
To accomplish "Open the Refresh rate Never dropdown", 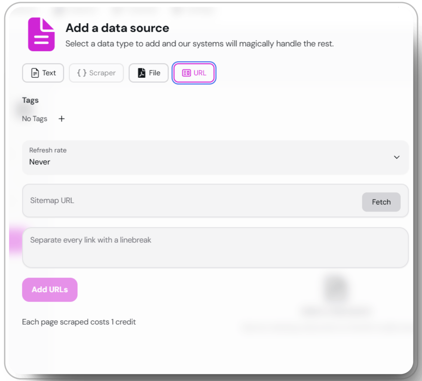I will 215,158.
